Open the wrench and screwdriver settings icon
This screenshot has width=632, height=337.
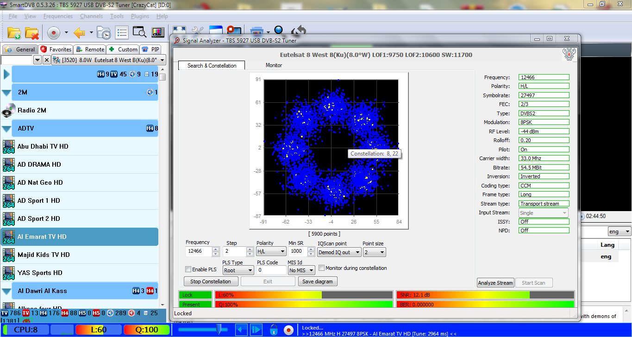(x=197, y=30)
